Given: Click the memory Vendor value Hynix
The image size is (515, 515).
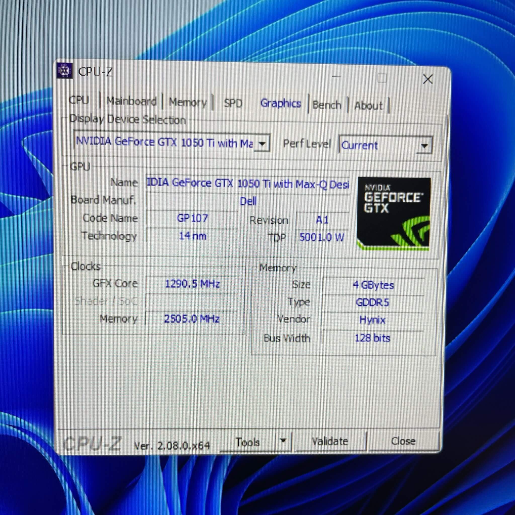Looking at the screenshot, I should 373,320.
